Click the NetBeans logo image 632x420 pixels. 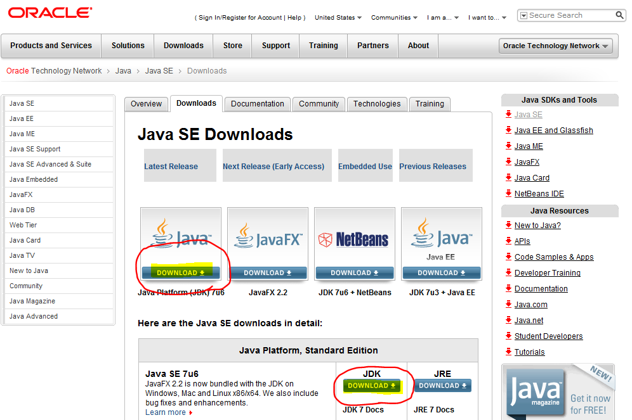tap(354, 239)
